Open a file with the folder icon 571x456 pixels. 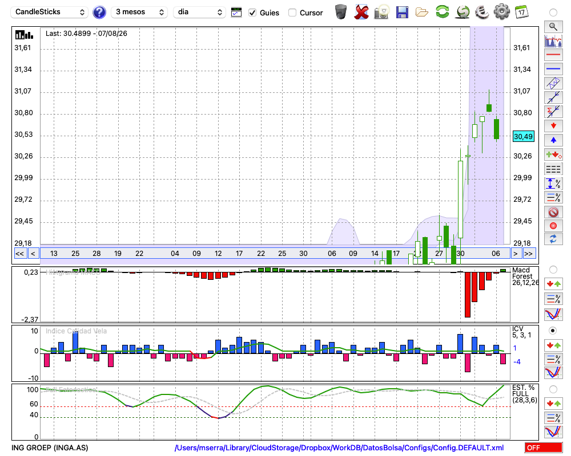422,13
